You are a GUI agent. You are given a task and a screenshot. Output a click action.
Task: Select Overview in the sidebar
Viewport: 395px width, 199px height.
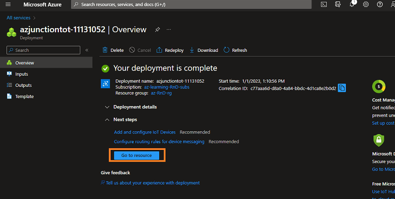tap(46, 63)
